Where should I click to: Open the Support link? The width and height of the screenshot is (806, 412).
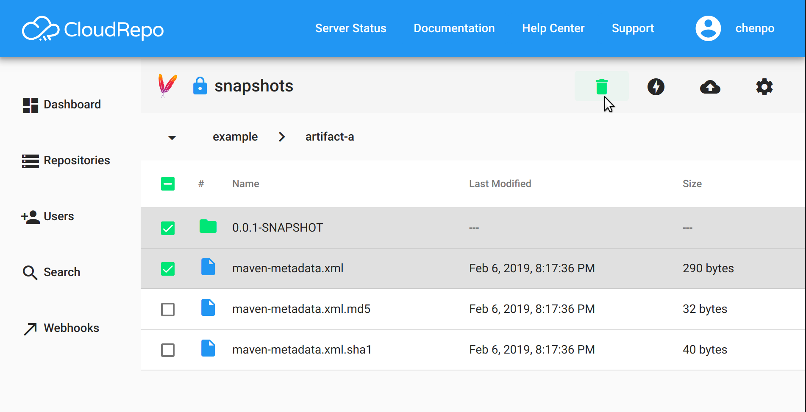(x=633, y=28)
